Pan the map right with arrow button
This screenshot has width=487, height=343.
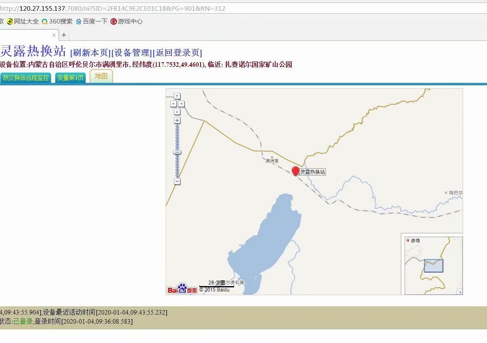pos(181,104)
